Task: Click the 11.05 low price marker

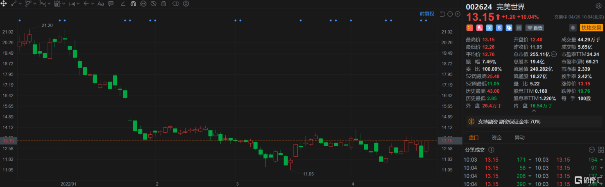Action: (x=308, y=174)
